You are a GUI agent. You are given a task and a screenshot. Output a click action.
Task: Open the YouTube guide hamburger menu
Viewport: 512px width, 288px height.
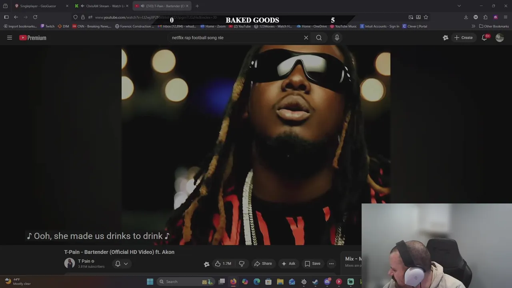[x=10, y=38]
